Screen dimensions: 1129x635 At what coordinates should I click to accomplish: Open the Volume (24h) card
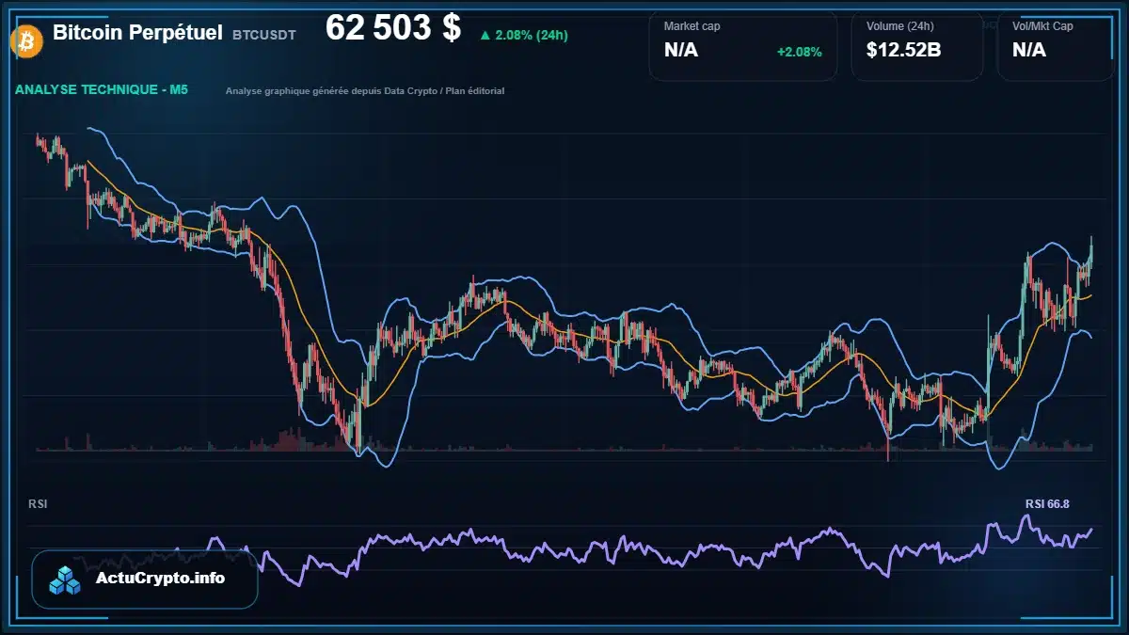point(917,46)
